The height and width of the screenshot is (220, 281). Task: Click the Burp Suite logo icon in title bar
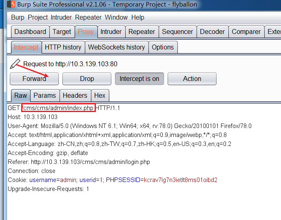[x=11, y=4]
